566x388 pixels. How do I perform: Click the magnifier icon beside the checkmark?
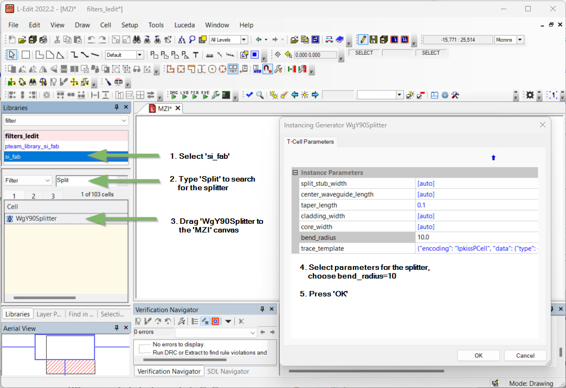click(x=260, y=95)
